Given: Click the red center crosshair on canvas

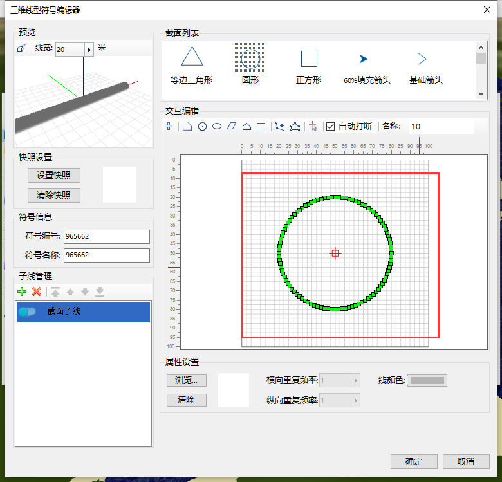Looking at the screenshot, I should [335, 254].
